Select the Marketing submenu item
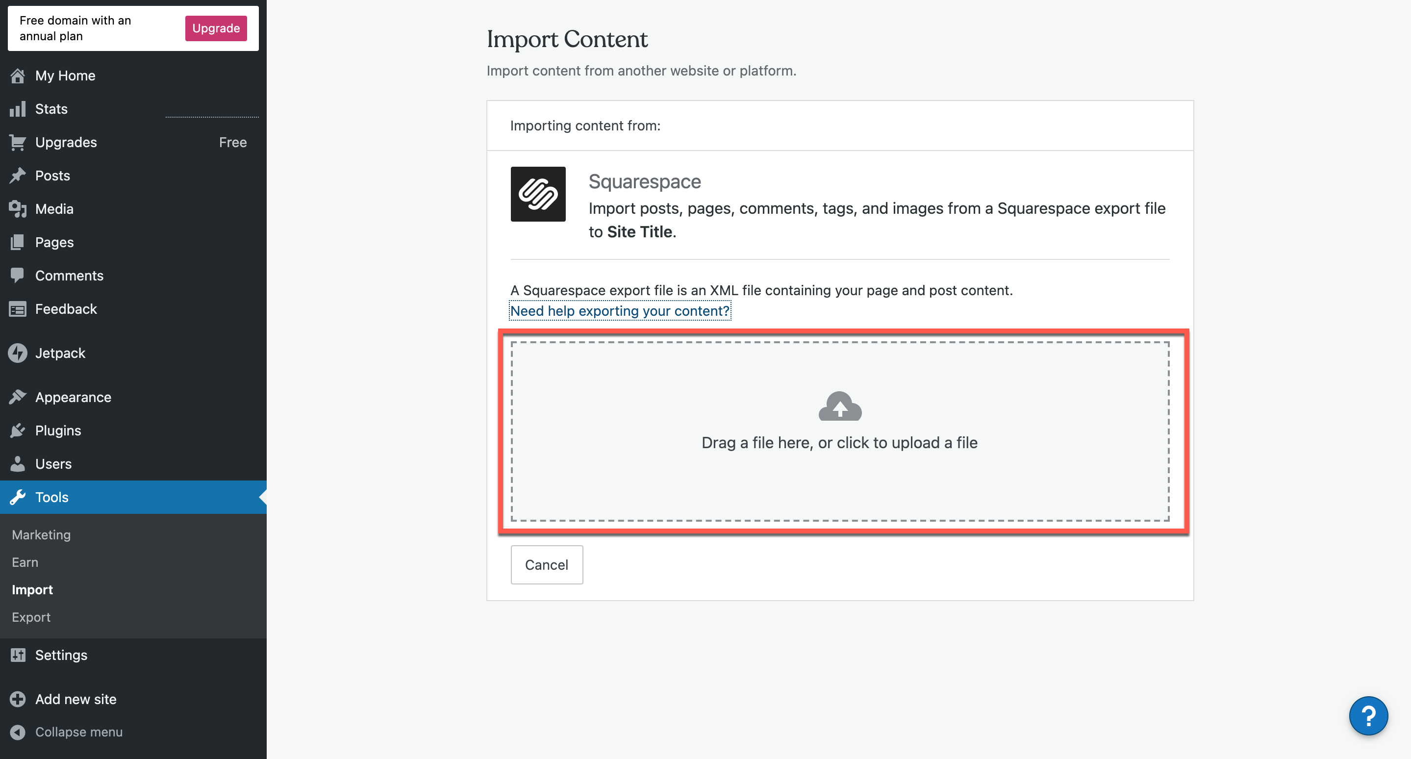Image resolution: width=1411 pixels, height=759 pixels. pyautogui.click(x=41, y=534)
